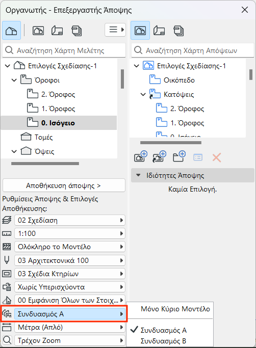Open the Μέτρα (Απλό) dimensions dropdown

[x=70, y=327]
